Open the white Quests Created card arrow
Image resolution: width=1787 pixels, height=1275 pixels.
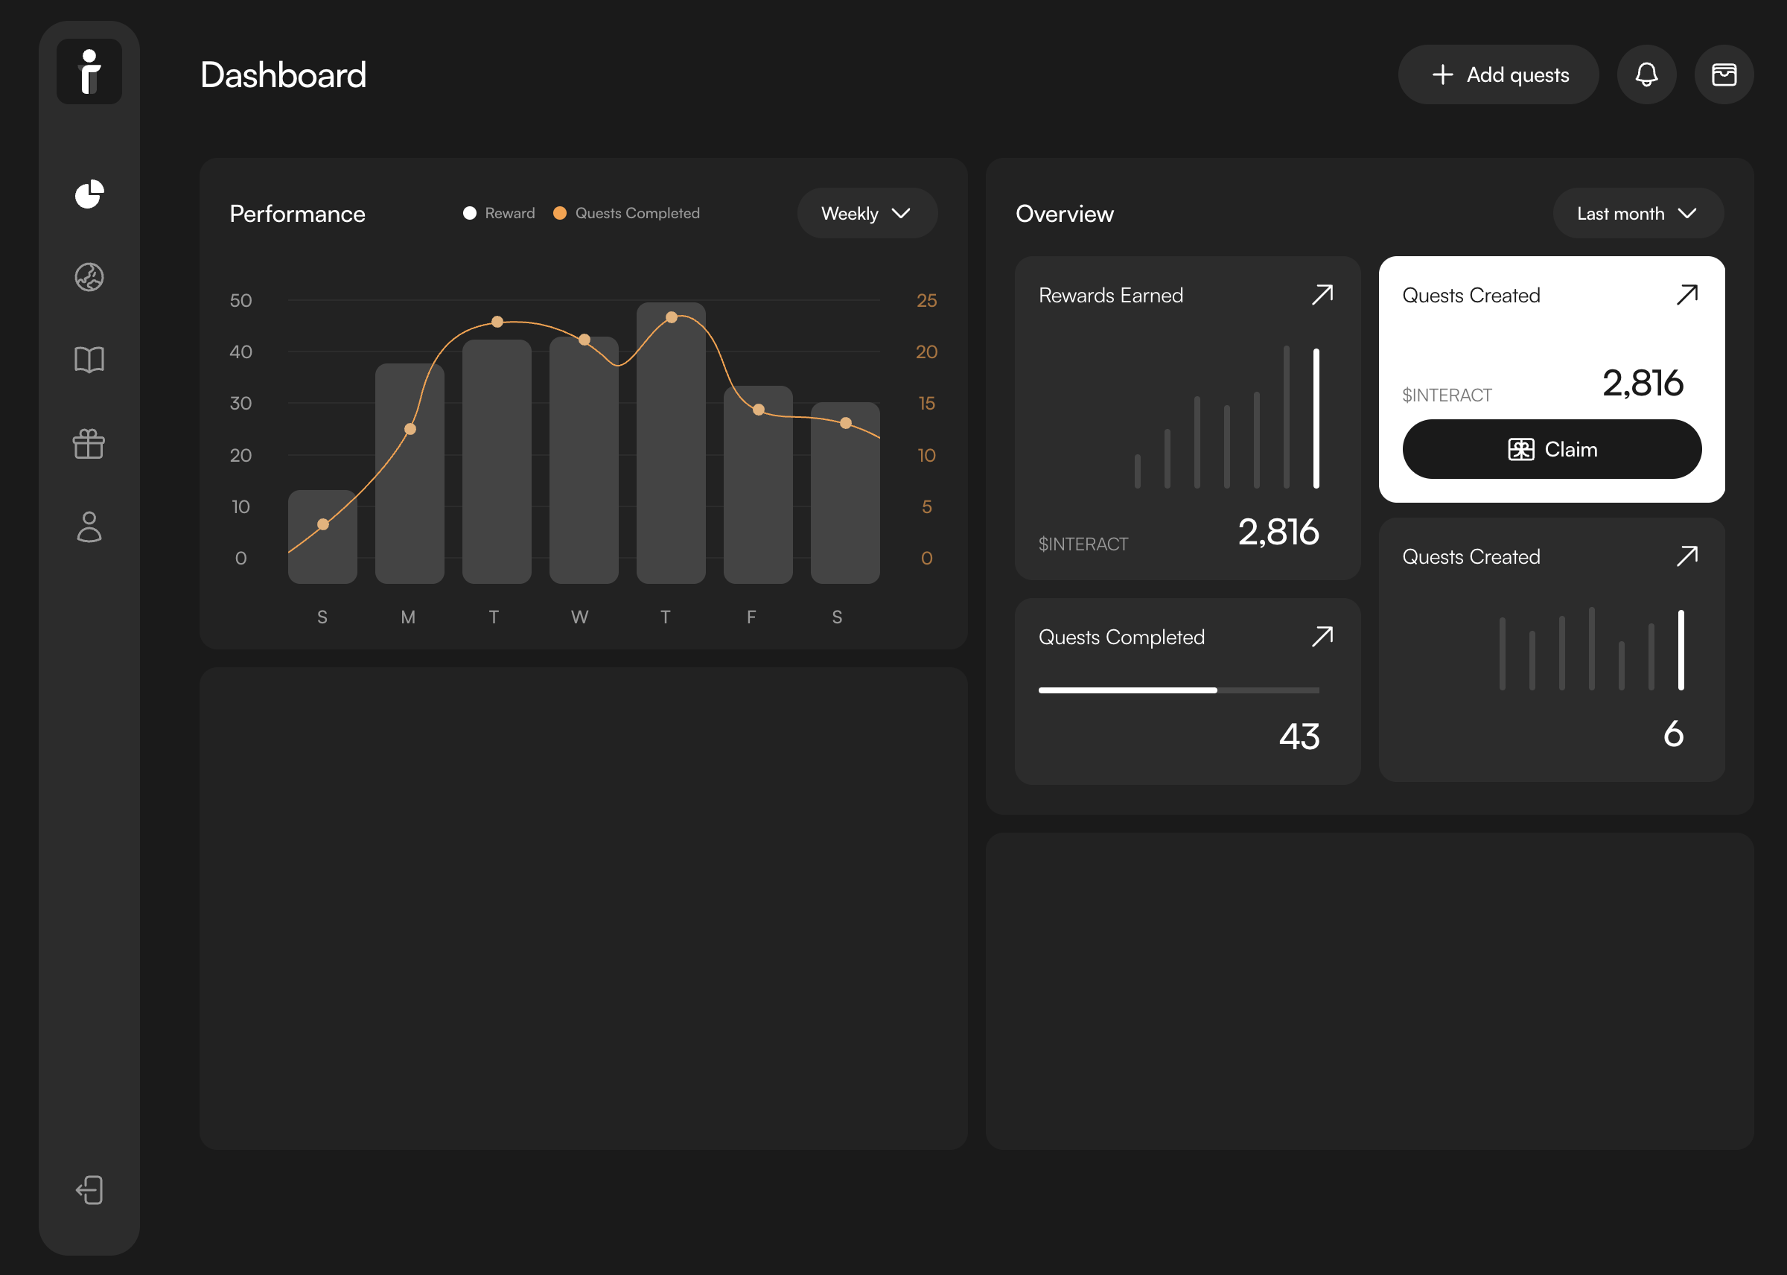coord(1686,295)
